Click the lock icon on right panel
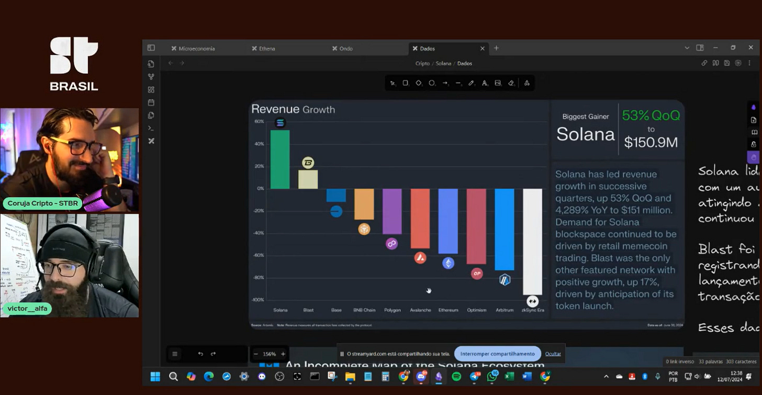 pos(753,145)
